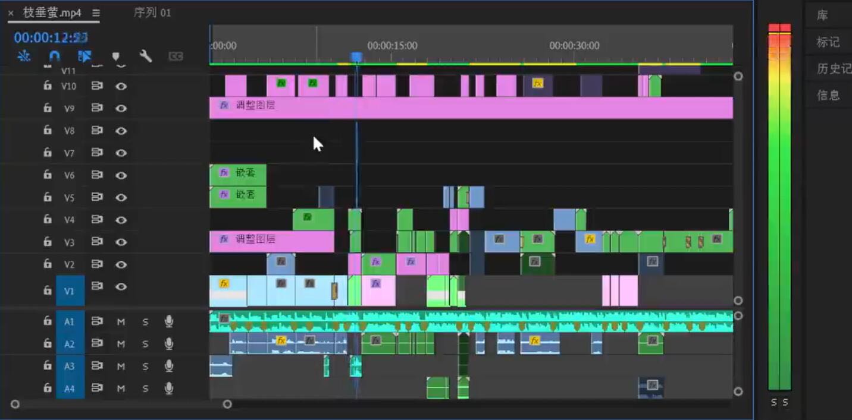852x420 pixels.
Task: Switch to 序列 01 tab
Action: (152, 12)
